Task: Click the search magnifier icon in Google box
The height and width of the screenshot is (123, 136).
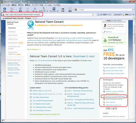Action: pos(133,10)
